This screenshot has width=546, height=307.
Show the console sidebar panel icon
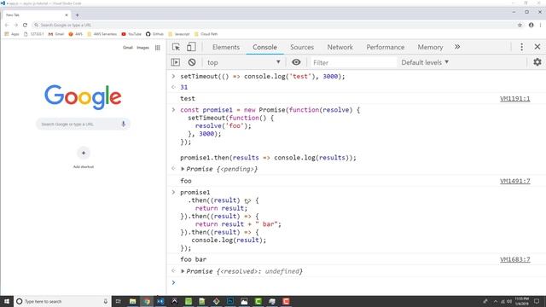point(176,62)
